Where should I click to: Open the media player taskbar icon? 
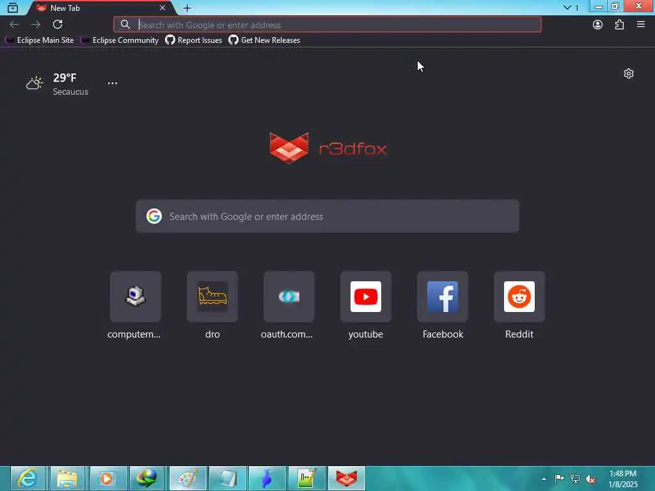107,478
